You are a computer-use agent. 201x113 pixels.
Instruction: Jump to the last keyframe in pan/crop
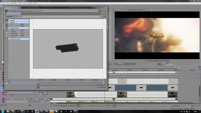48,87
